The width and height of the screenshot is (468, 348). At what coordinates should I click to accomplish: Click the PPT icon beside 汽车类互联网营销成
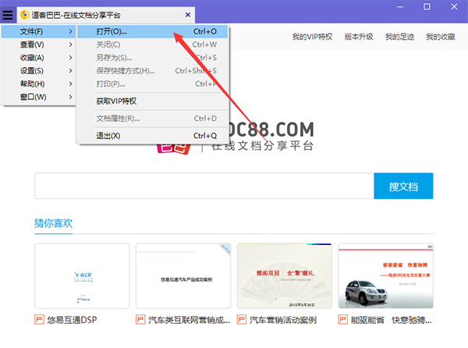click(x=140, y=320)
